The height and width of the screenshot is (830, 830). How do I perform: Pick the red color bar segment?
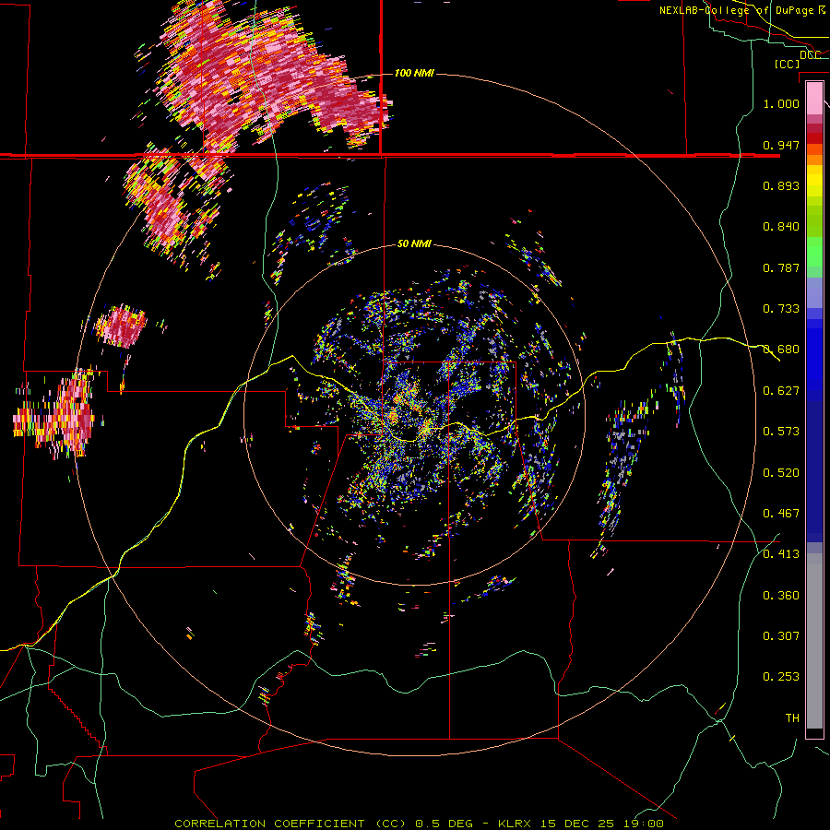tap(814, 138)
